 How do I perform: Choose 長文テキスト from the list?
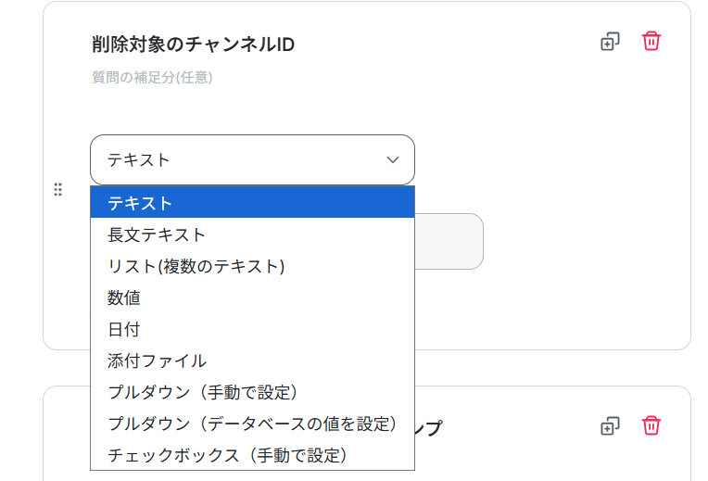(252, 234)
